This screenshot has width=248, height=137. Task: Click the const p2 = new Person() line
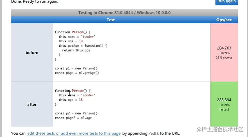click(x=76, y=113)
